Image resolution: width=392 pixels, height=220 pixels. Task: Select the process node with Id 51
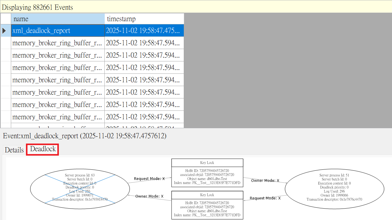point(334,187)
